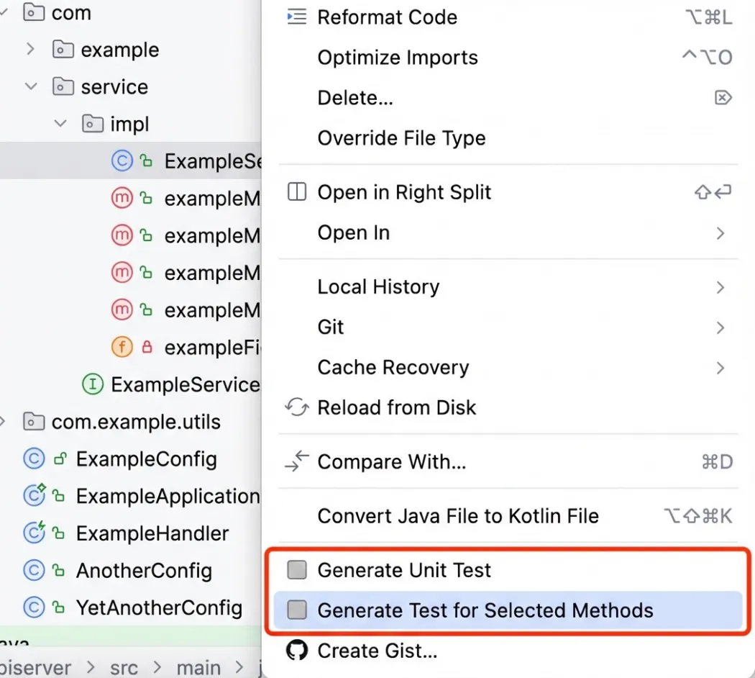Select Convert Java File to Kotlin File
The height and width of the screenshot is (678, 755).
tap(458, 516)
